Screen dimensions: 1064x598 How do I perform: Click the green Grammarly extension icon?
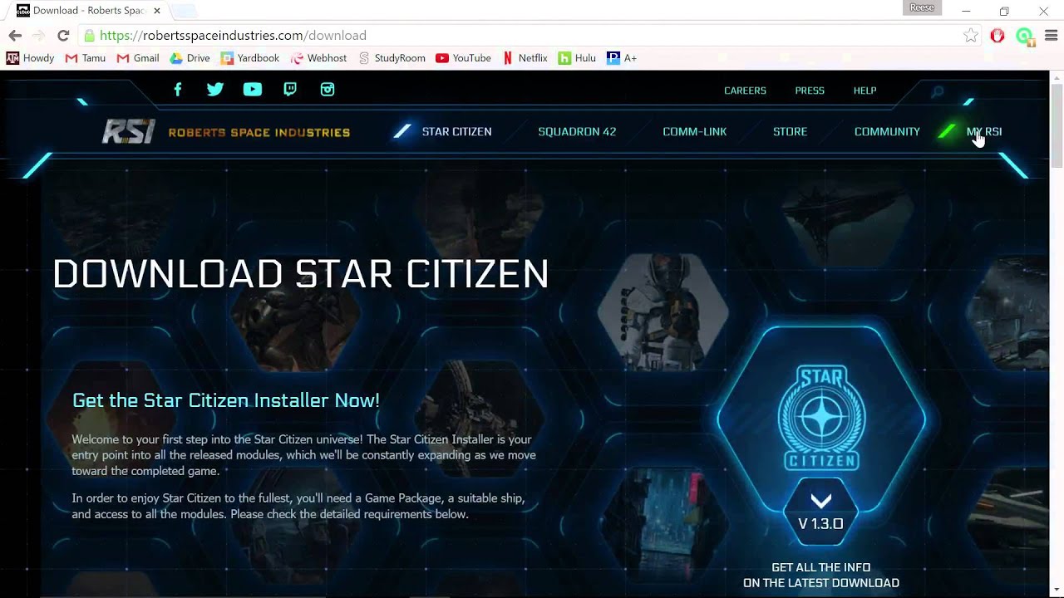coord(1024,36)
